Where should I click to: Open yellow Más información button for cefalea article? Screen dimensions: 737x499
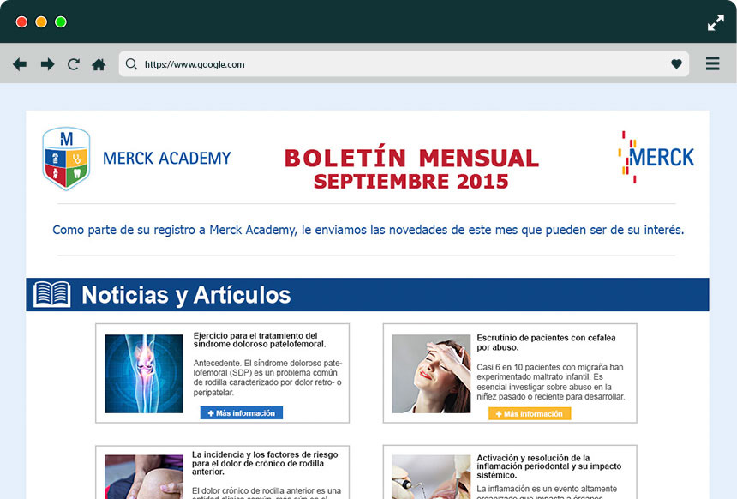click(530, 414)
